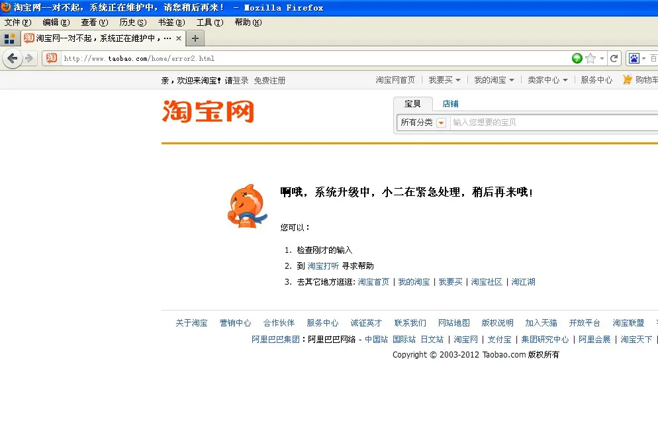The image size is (658, 433).
Task: Open the search engine selector dropdown arrow
Action: pos(643,58)
